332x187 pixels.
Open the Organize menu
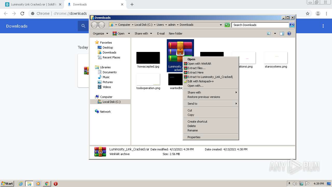click(100, 34)
